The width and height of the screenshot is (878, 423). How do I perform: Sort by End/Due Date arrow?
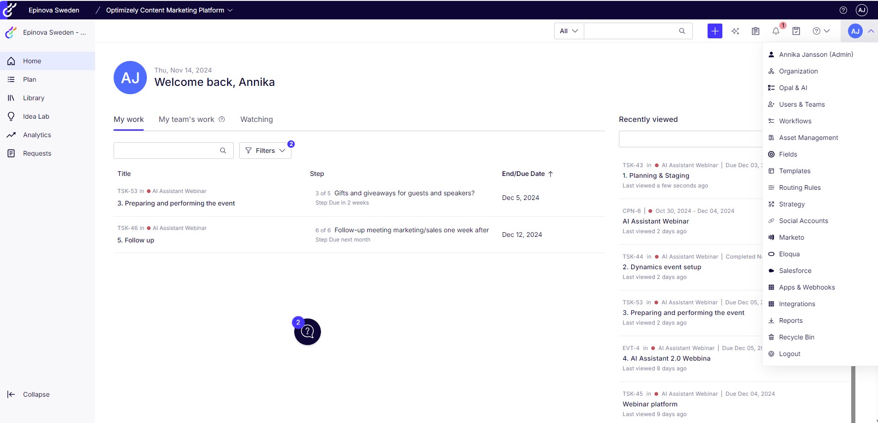pyautogui.click(x=550, y=174)
